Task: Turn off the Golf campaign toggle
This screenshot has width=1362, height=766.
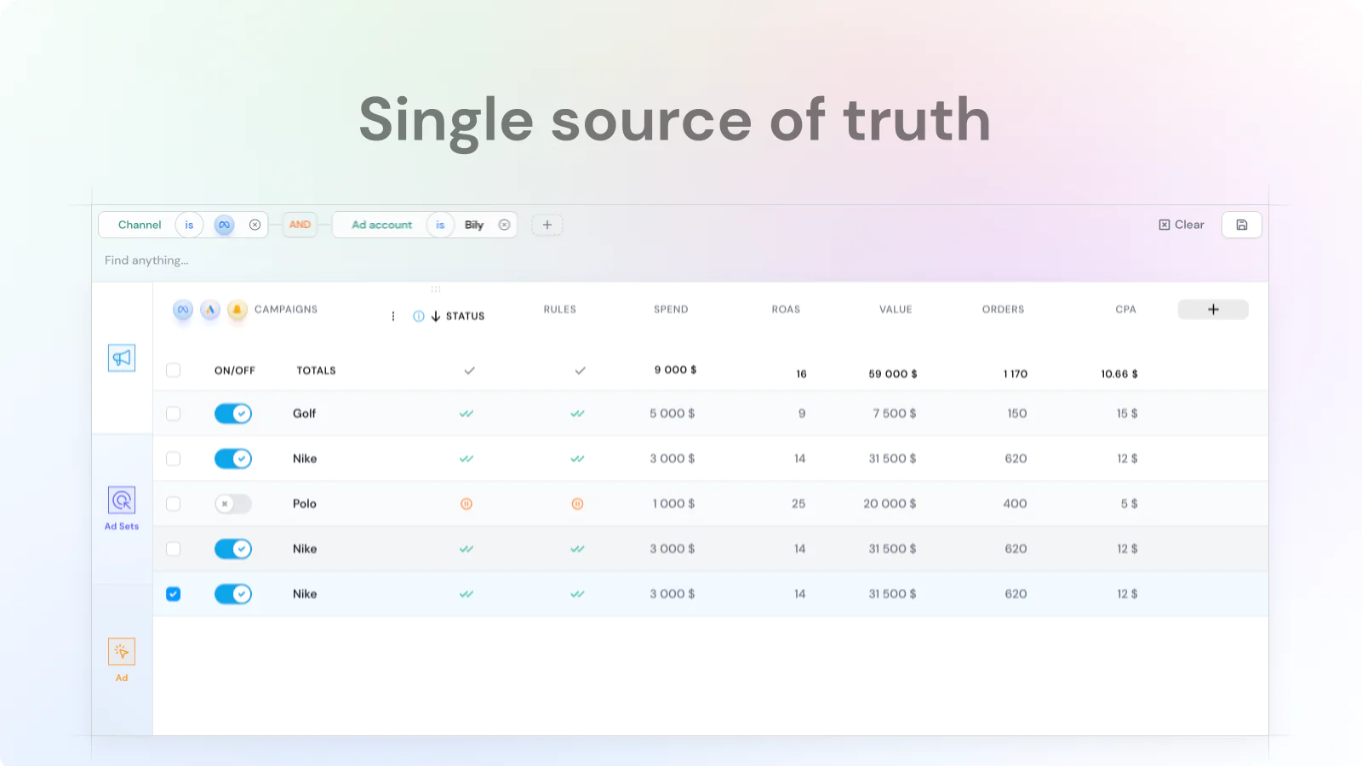Action: click(x=233, y=414)
